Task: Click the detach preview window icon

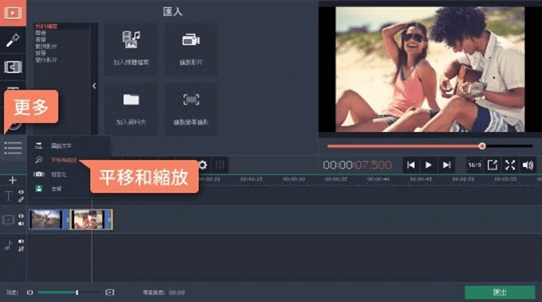Action: click(x=492, y=165)
